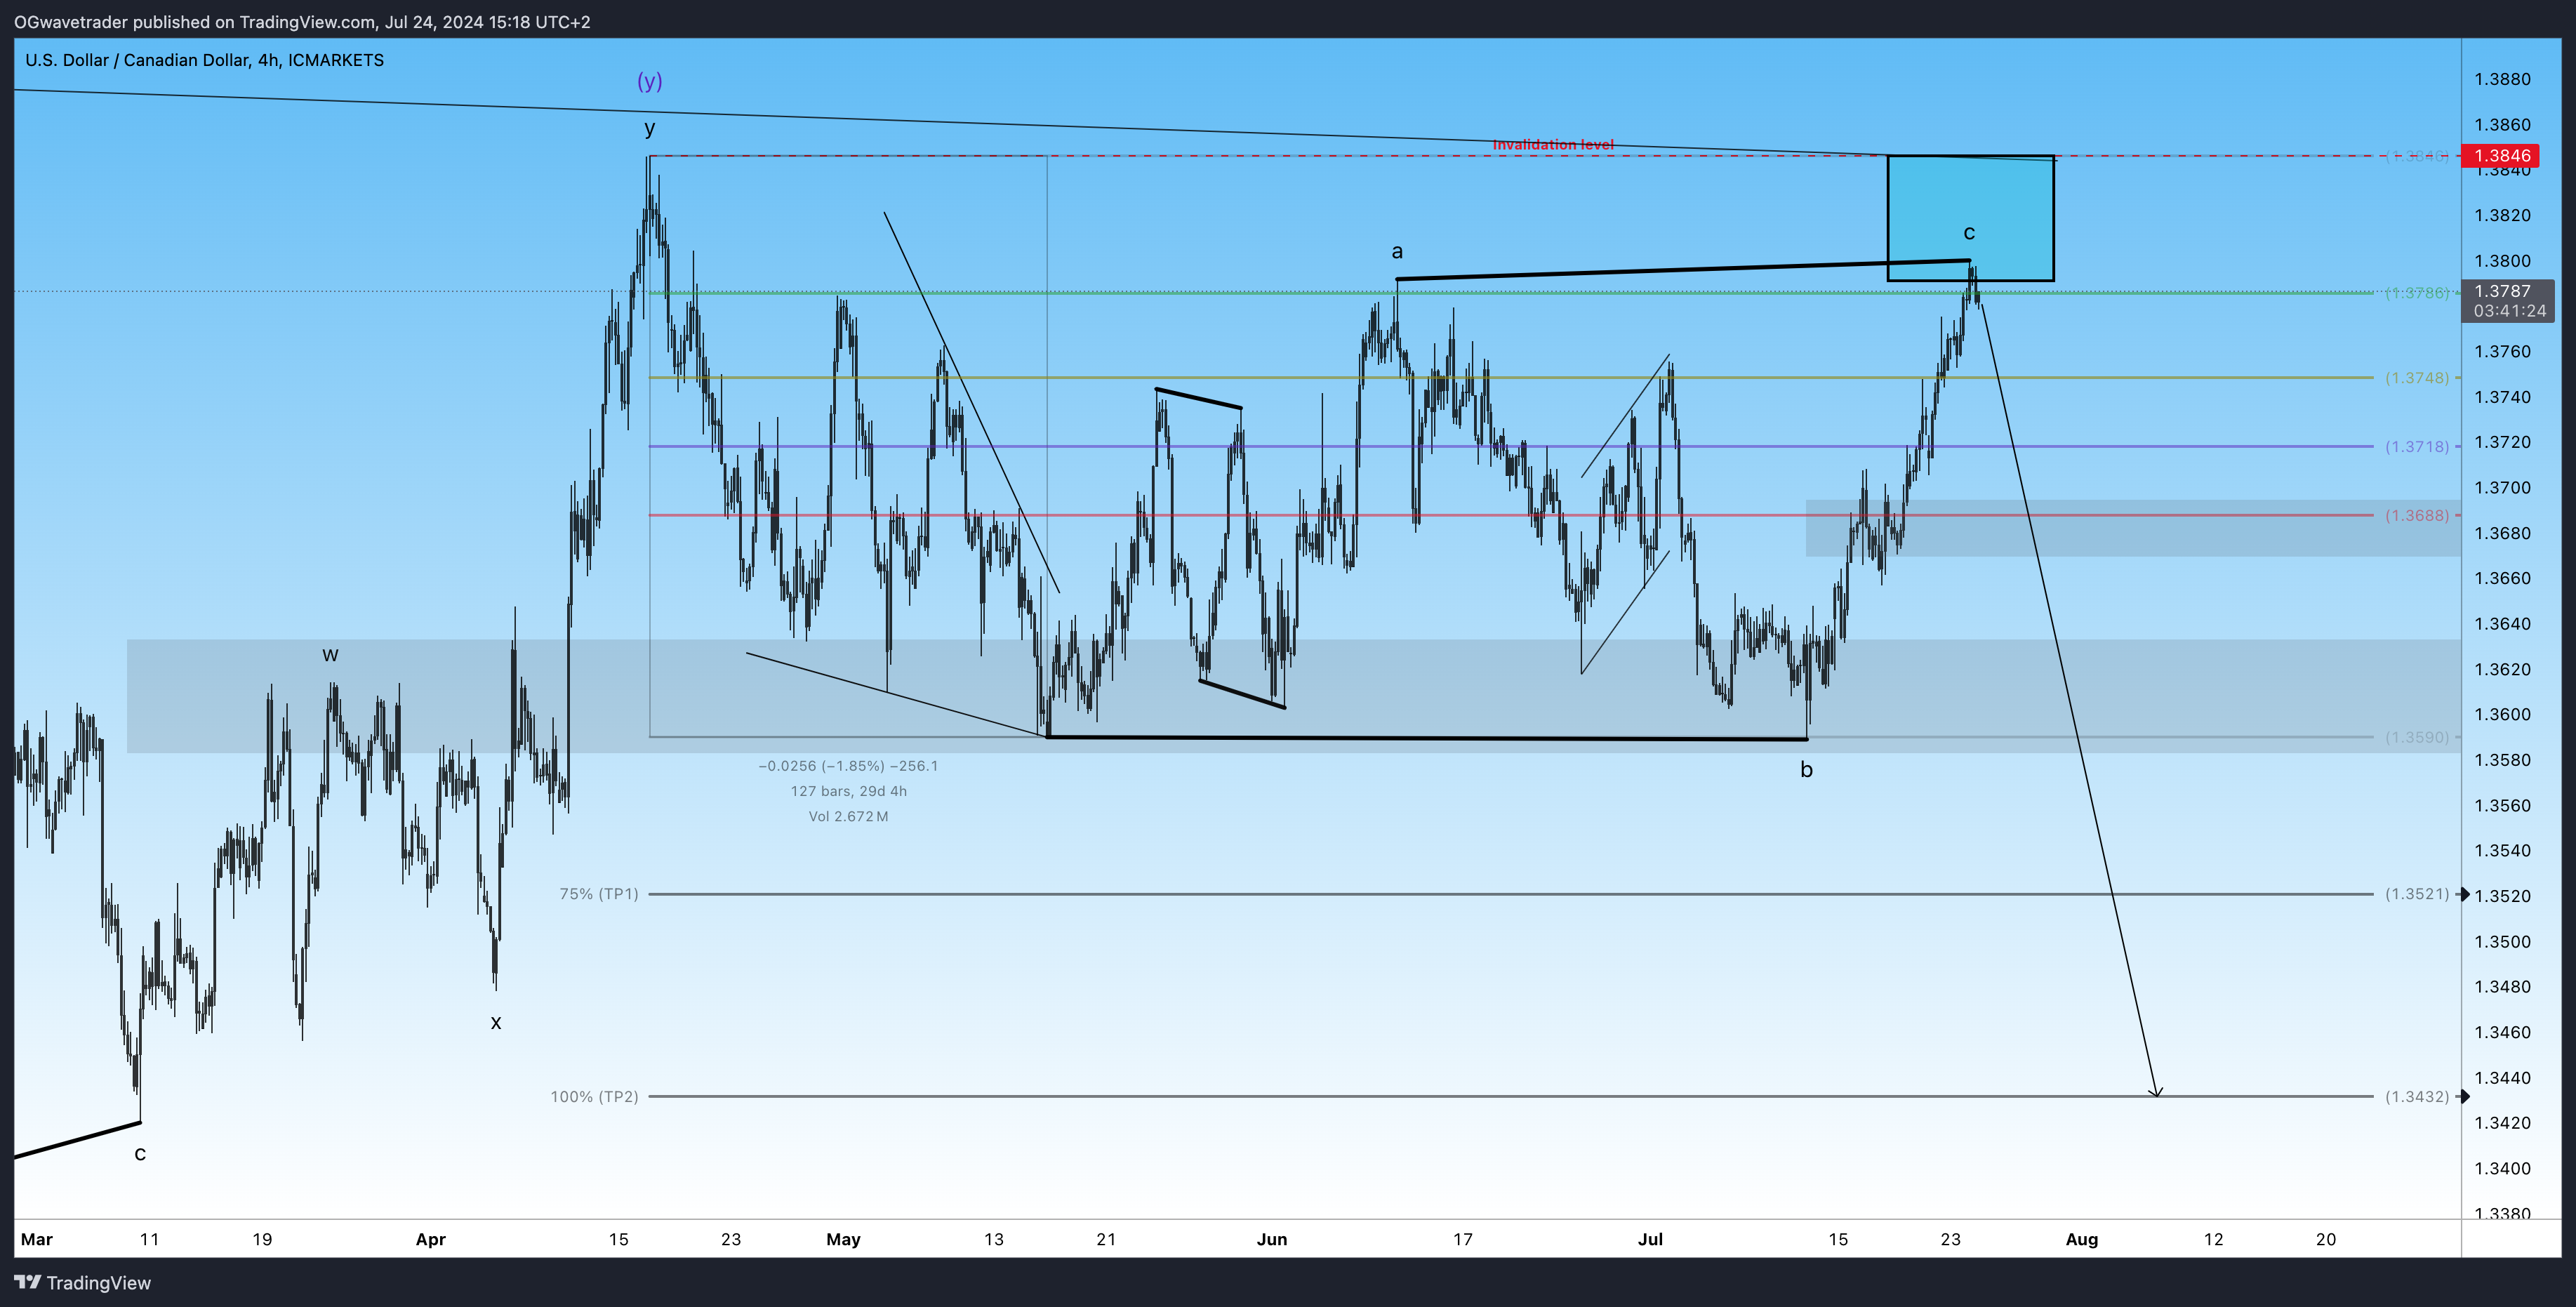Click the 1.3500 price axis label

2502,942
